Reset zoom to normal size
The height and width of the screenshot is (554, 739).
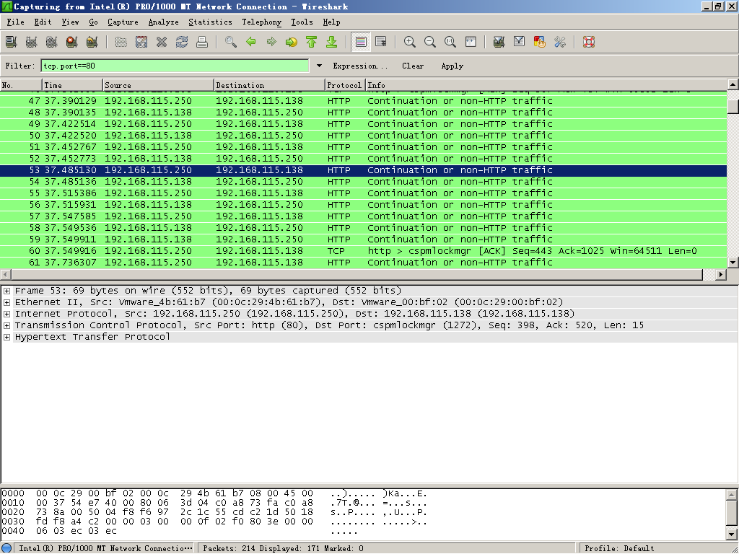click(x=450, y=42)
